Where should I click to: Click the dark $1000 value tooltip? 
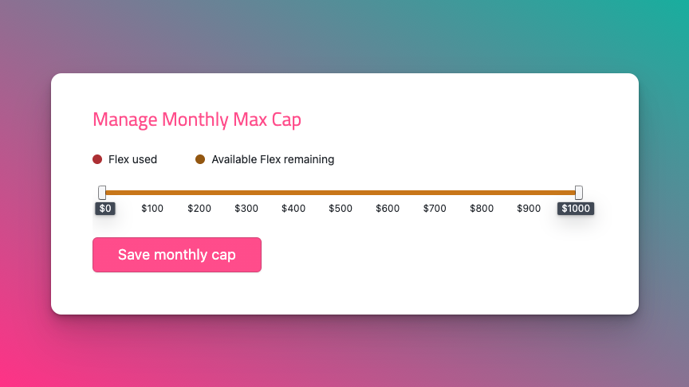(x=576, y=209)
